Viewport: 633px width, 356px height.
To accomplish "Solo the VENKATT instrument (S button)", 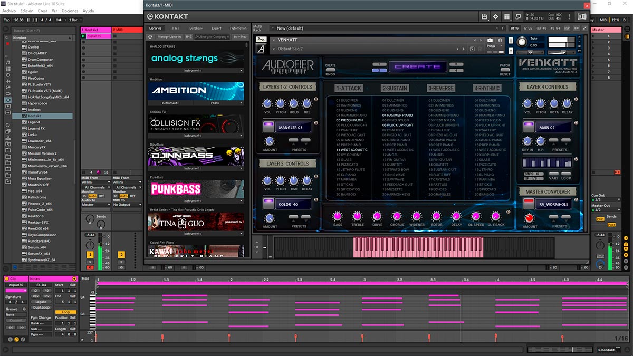I will (510, 41).
